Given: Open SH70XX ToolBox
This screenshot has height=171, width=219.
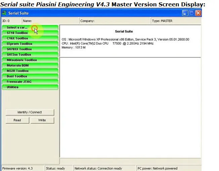Looking at the screenshot, I should coord(30,49).
